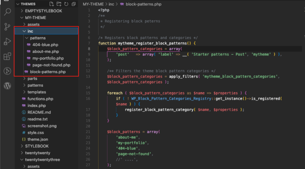The image size is (305, 169).
Task: Click line number 15 in the gutter
Action: tap(88, 93)
